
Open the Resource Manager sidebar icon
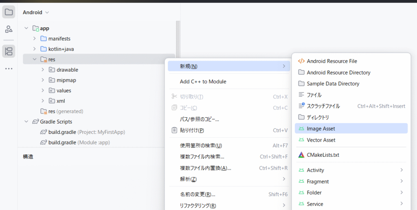coord(9,29)
